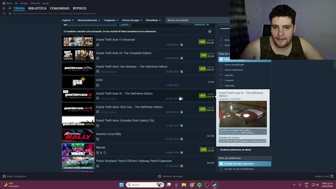Click review icon on San Andreas Definitive Edition row
336x189 pixels.
click(x=182, y=72)
